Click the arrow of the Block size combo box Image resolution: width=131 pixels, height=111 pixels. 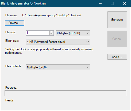pos(88,42)
